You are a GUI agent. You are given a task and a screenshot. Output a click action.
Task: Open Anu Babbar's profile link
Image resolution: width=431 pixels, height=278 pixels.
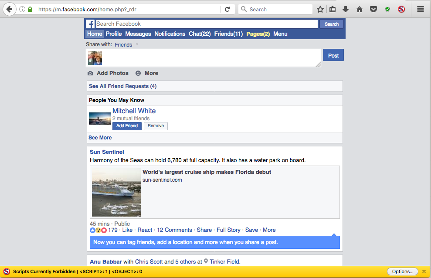coord(106,262)
